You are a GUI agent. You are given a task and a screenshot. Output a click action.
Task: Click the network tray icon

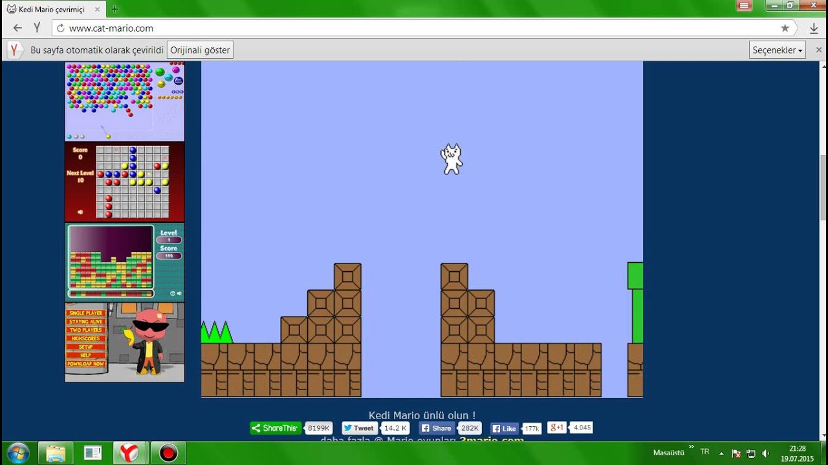(751, 453)
